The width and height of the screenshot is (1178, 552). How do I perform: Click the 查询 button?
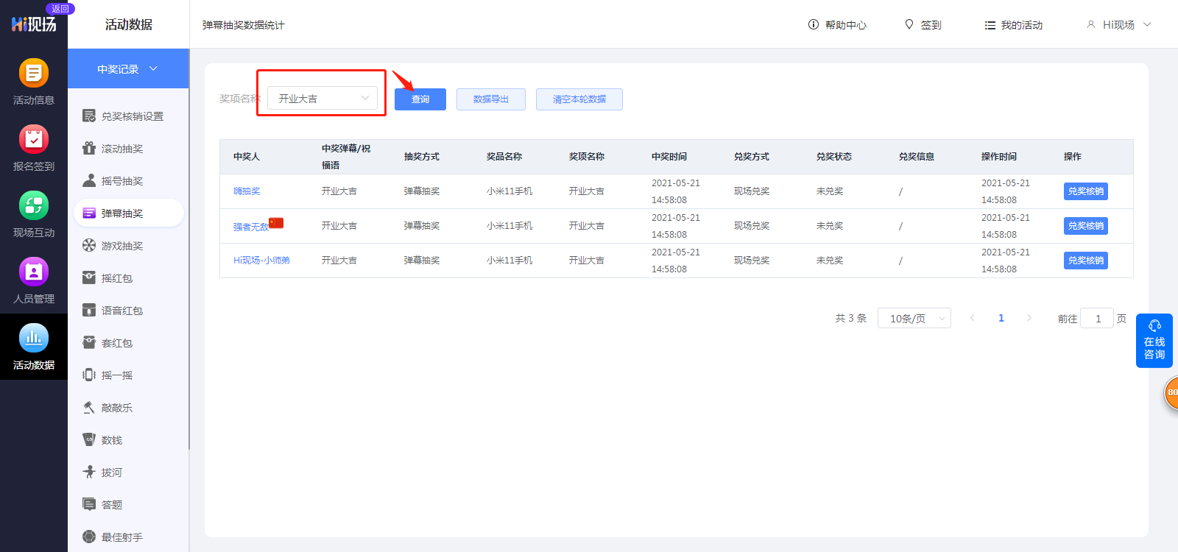(x=420, y=99)
